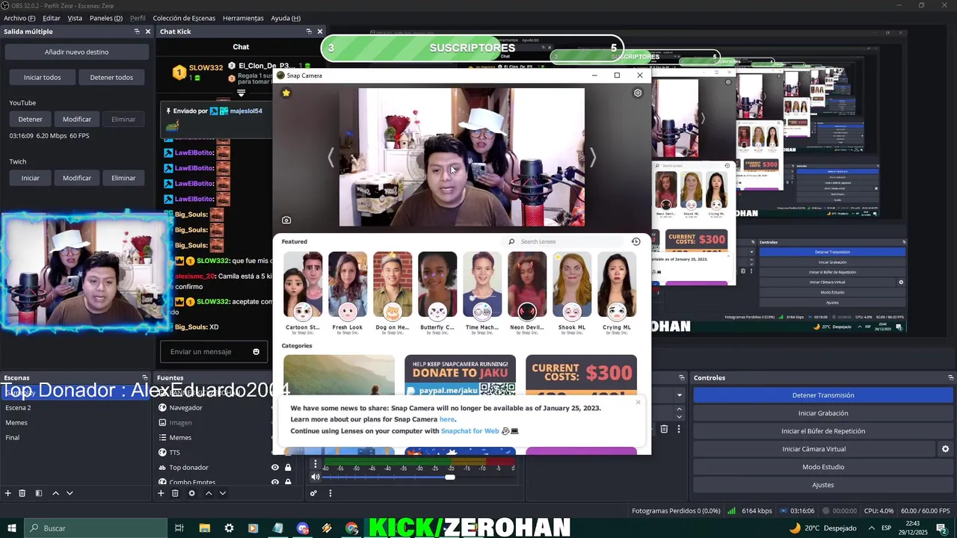Click the favorite star in Snap Camera

[286, 93]
